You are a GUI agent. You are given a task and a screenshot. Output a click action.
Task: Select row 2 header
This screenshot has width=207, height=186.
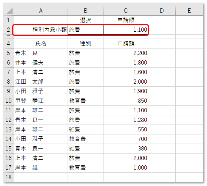tap(8, 30)
